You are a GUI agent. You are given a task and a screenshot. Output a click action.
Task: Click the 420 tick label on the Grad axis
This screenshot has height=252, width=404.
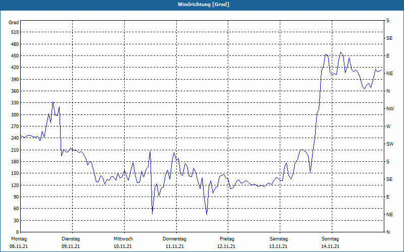pos(15,68)
